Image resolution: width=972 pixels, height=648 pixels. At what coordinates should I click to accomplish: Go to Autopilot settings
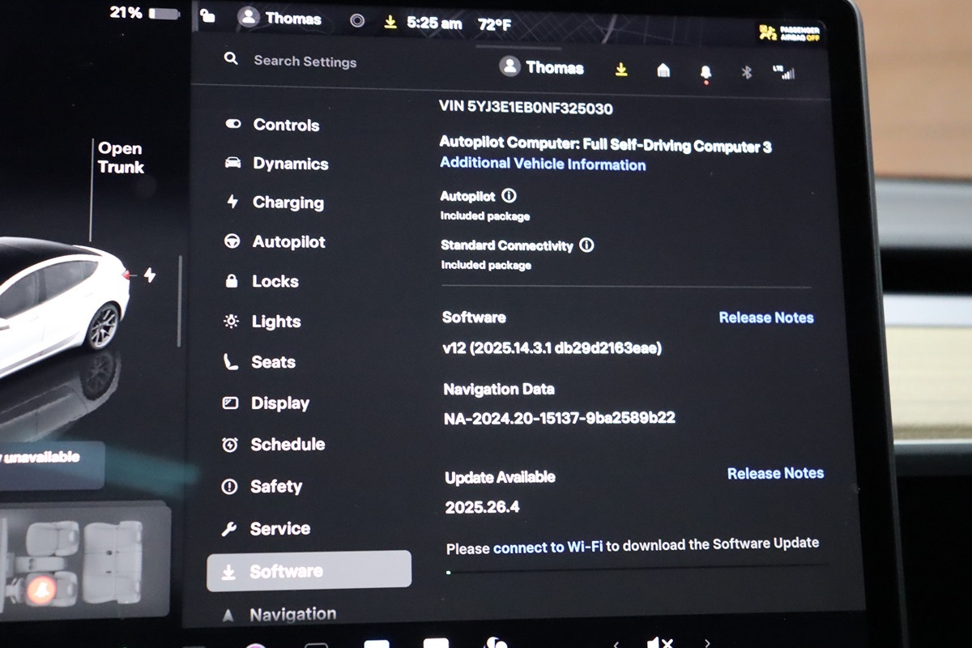tap(275, 241)
